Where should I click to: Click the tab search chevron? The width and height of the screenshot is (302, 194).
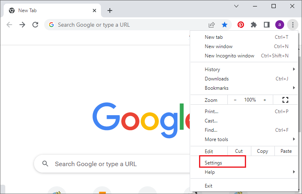click(236, 6)
